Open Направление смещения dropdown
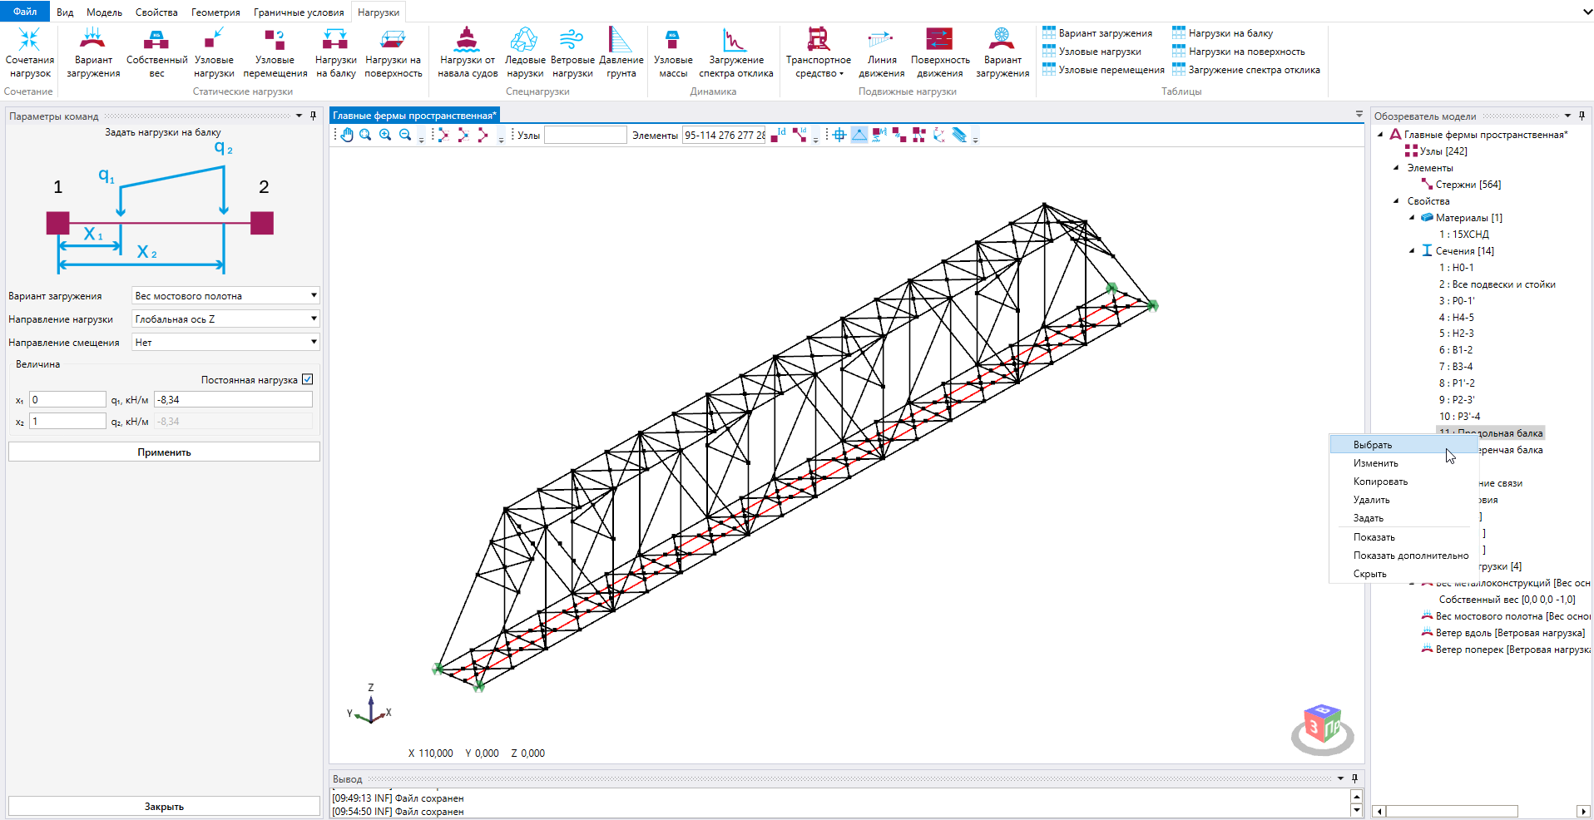The image size is (1594, 820). click(226, 342)
